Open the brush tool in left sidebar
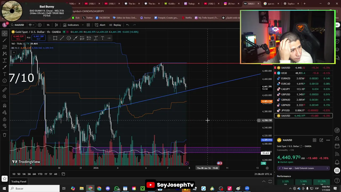Image resolution: width=341 pixels, height=192 pixels. [5, 67]
